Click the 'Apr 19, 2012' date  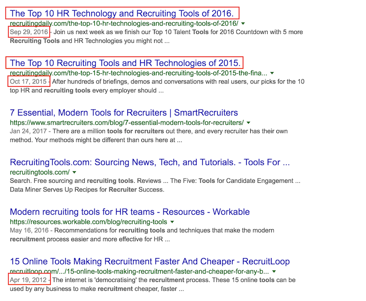point(28,280)
